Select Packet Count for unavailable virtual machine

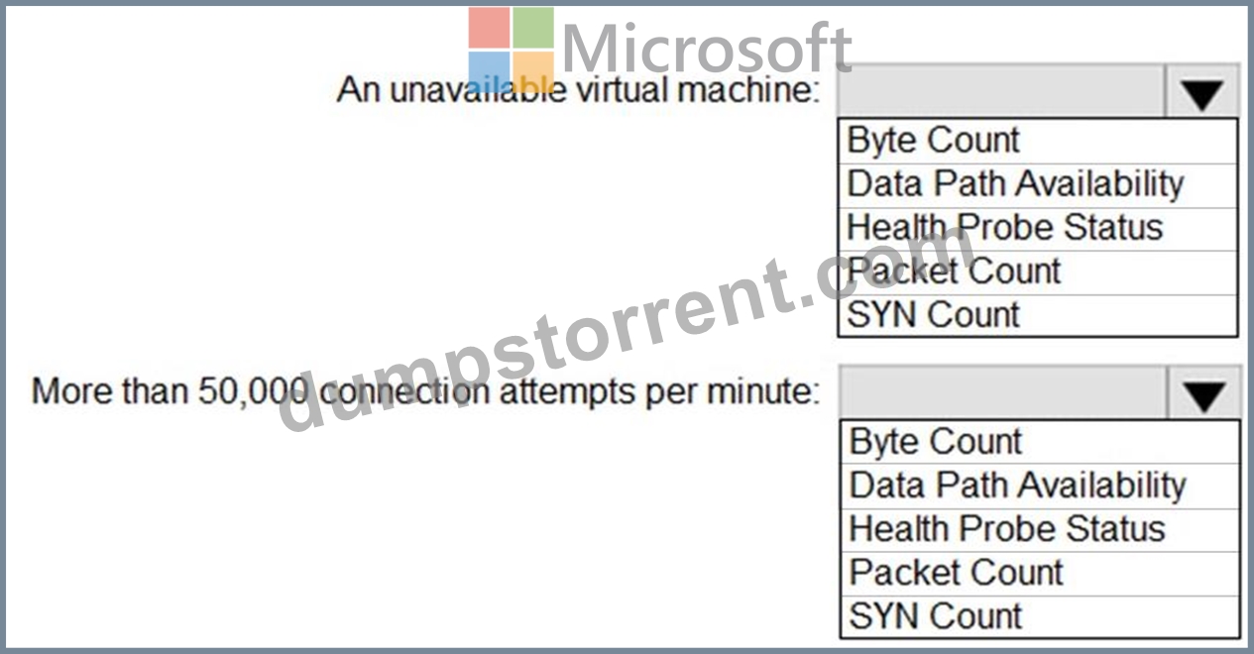coord(1038,272)
